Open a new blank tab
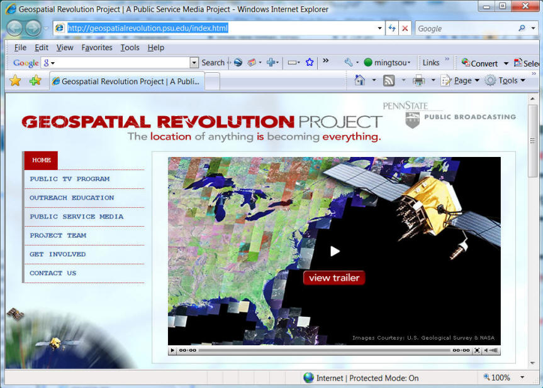Image resolution: width=543 pixels, height=388 pixels. pyautogui.click(x=212, y=82)
